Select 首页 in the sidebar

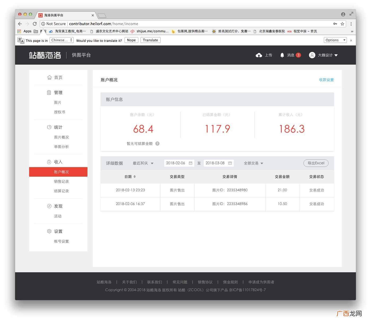click(x=58, y=77)
